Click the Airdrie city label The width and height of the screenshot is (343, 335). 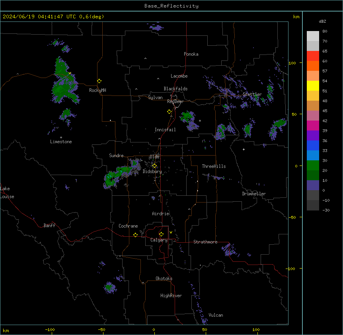coord(161,214)
